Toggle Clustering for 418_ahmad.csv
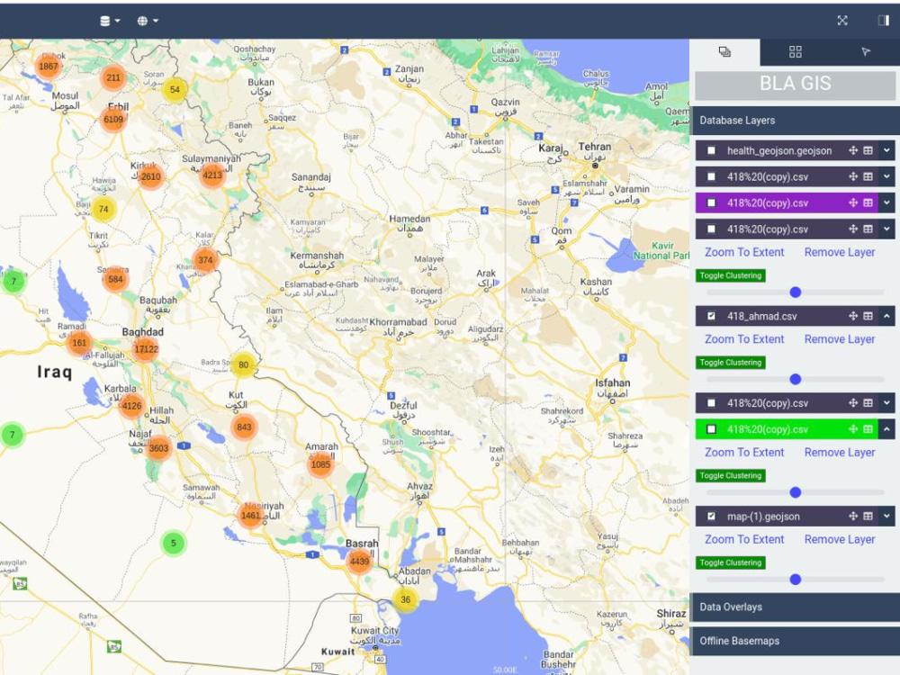The image size is (900, 675). click(730, 363)
